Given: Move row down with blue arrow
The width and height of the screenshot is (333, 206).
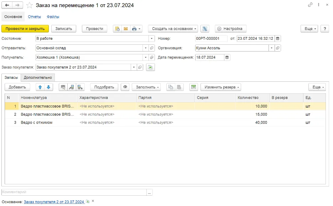Looking at the screenshot, I should pos(48,87).
